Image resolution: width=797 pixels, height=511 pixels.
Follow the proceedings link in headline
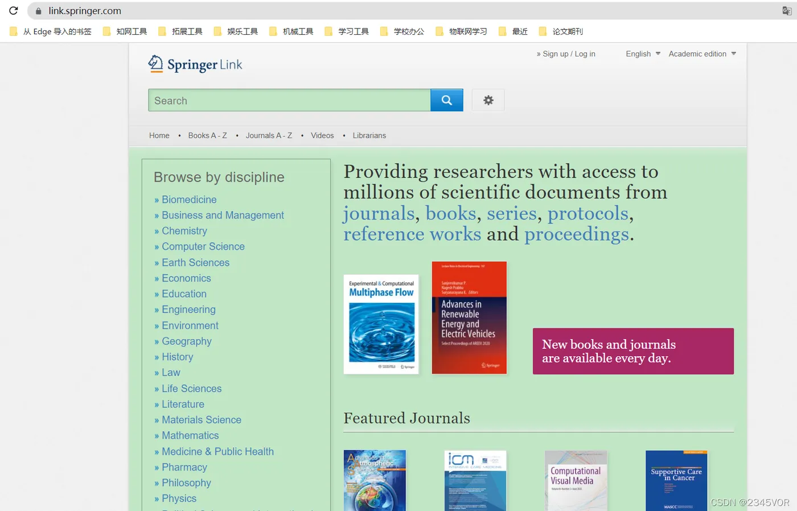coord(577,234)
